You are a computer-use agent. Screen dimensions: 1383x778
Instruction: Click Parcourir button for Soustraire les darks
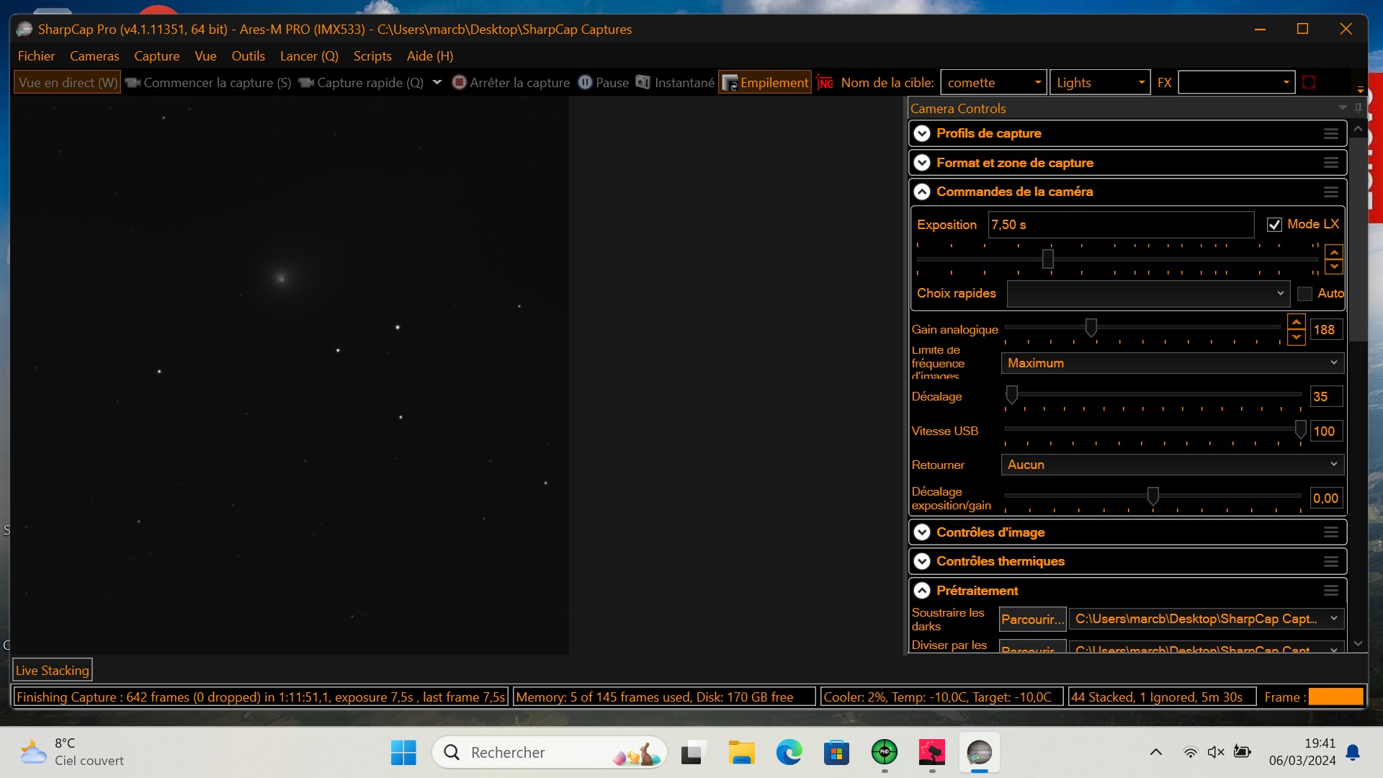[x=1032, y=619]
